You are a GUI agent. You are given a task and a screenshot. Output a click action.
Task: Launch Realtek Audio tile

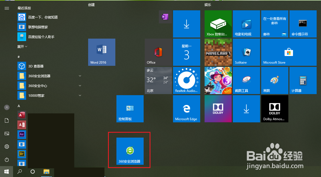pos(187,80)
